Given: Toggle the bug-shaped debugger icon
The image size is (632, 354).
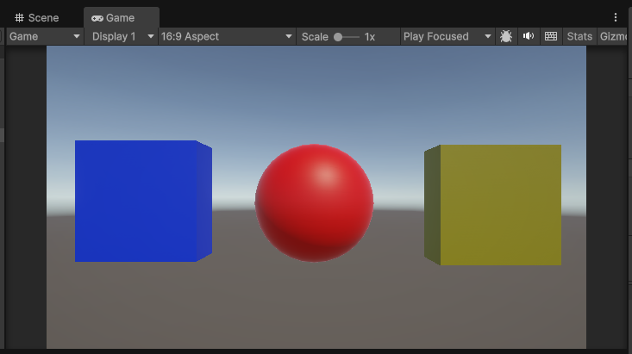Looking at the screenshot, I should (506, 36).
